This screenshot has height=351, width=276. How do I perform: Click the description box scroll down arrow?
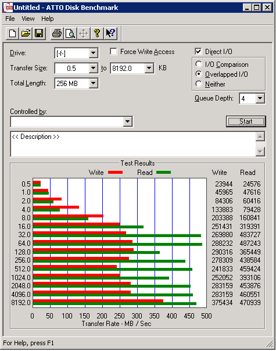coord(260,152)
